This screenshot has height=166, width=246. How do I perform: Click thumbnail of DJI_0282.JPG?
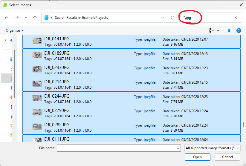(x=37, y=127)
